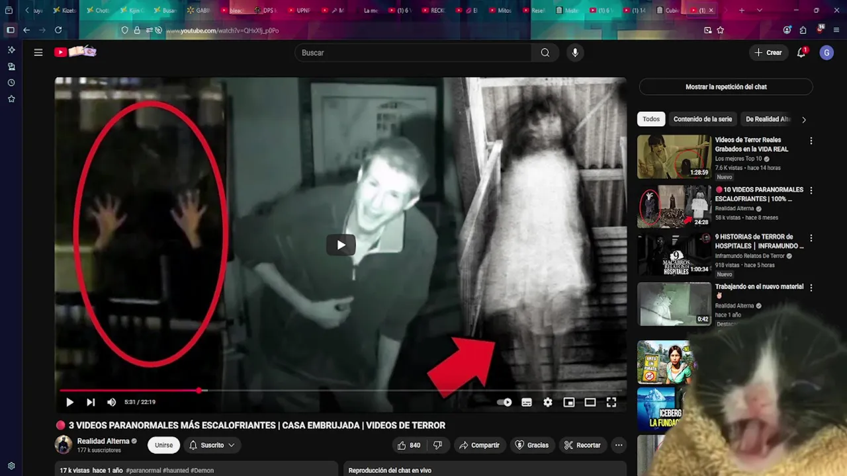Click the address bar URL

point(222,30)
